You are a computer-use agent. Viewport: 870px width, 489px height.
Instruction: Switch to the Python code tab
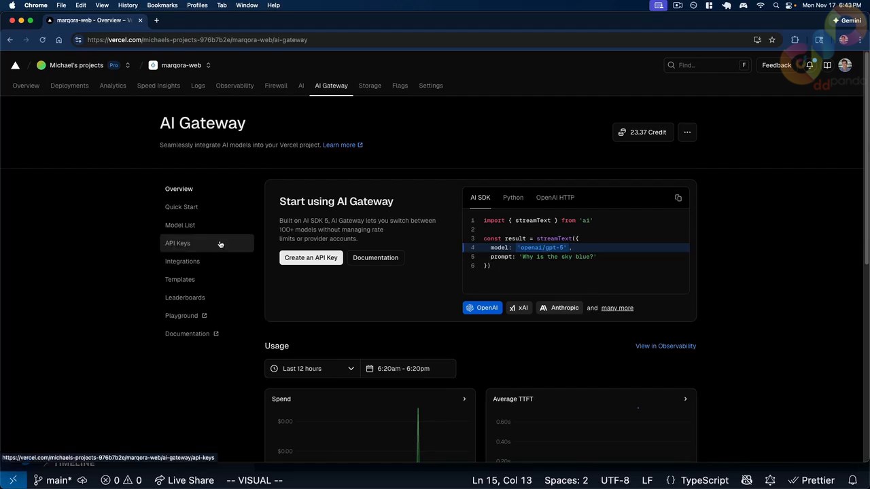pyautogui.click(x=513, y=198)
